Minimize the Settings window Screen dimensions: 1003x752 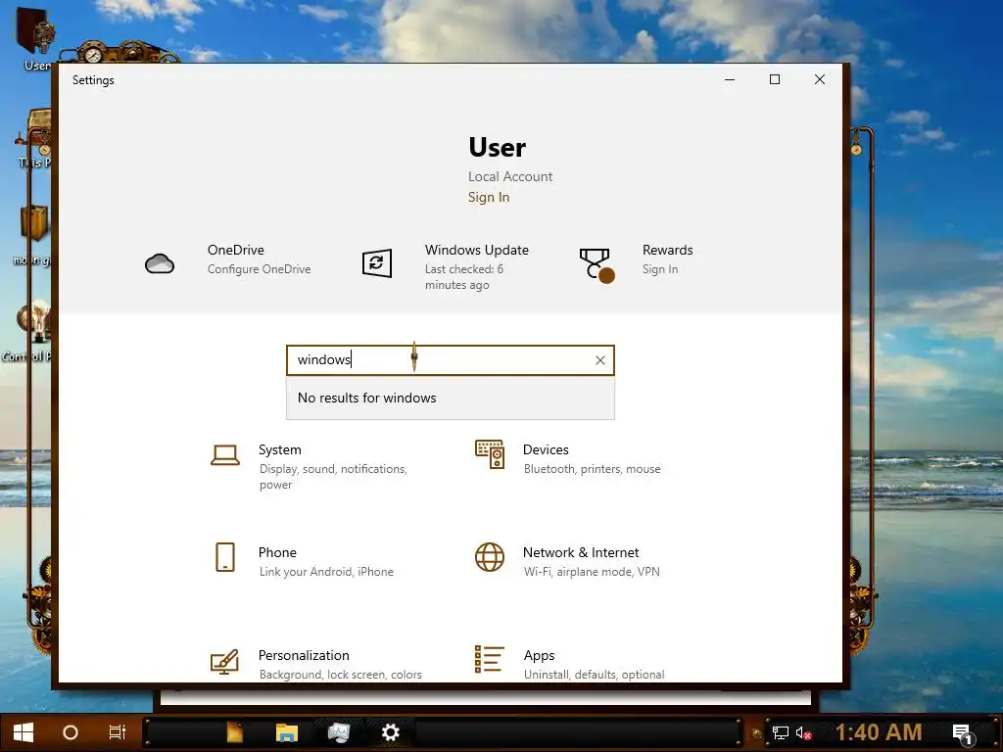tap(730, 80)
